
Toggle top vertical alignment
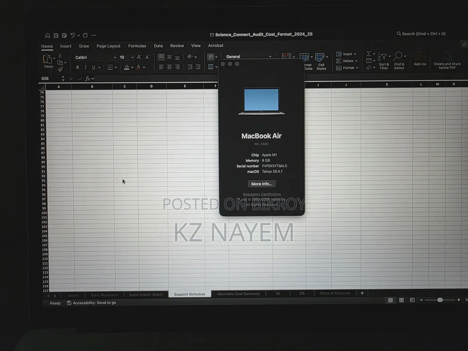pos(161,57)
